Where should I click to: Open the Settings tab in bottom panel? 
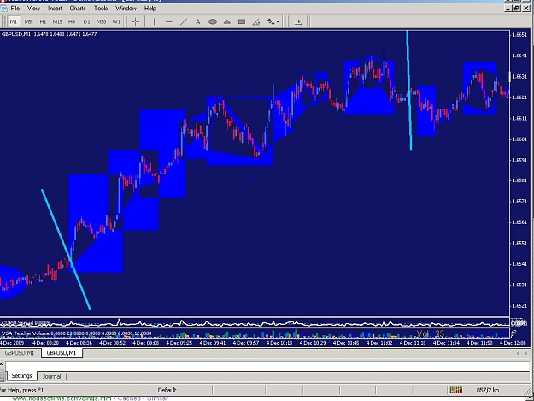[x=22, y=376]
